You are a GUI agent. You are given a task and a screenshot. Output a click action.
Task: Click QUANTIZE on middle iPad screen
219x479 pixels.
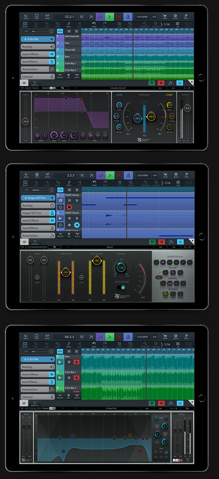[x=156, y=183]
